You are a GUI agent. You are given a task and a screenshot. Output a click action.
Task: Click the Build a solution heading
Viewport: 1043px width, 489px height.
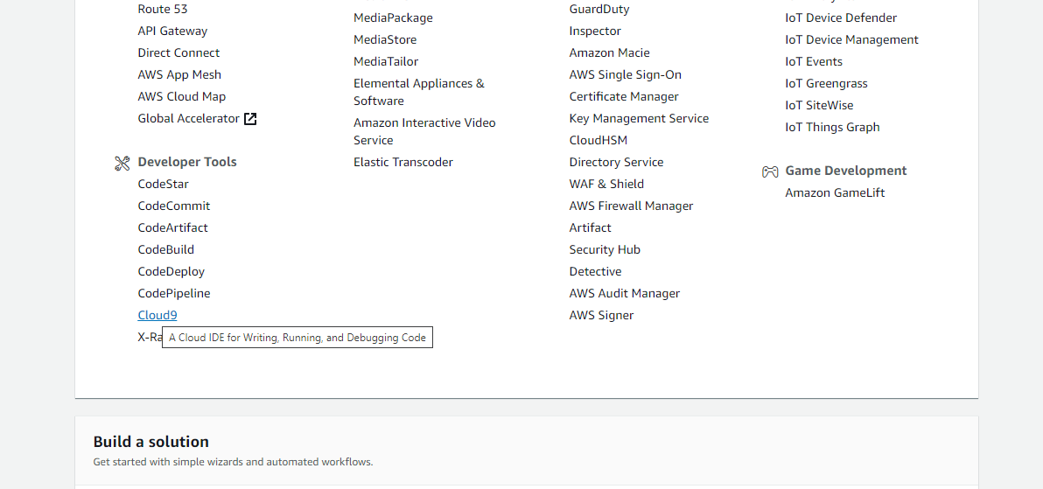pos(151,442)
